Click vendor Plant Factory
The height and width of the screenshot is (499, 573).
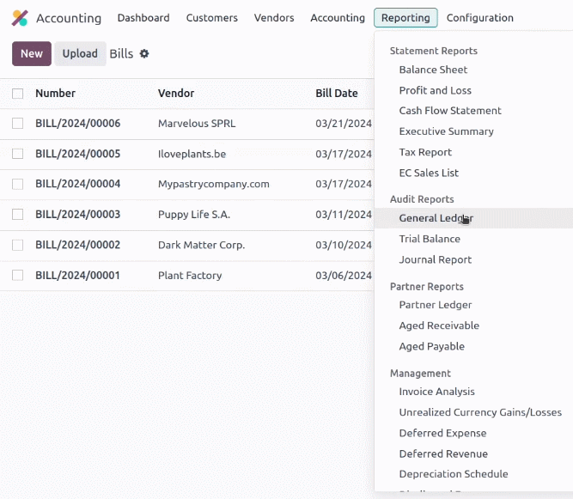(190, 276)
